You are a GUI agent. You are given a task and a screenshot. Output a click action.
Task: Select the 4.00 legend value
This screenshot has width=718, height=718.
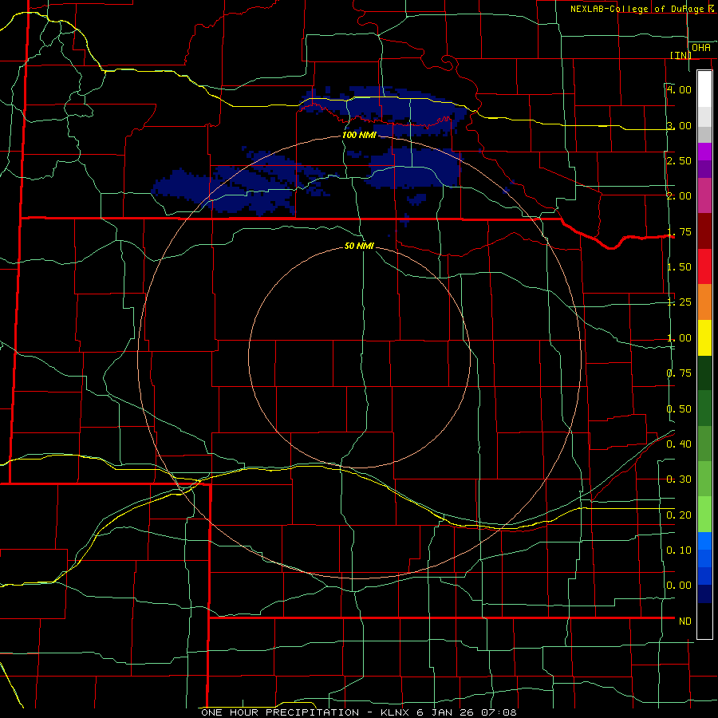(x=679, y=89)
